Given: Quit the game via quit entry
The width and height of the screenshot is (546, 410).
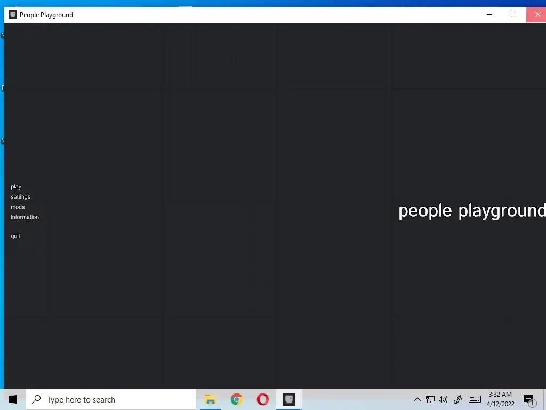Looking at the screenshot, I should pyautogui.click(x=15, y=235).
